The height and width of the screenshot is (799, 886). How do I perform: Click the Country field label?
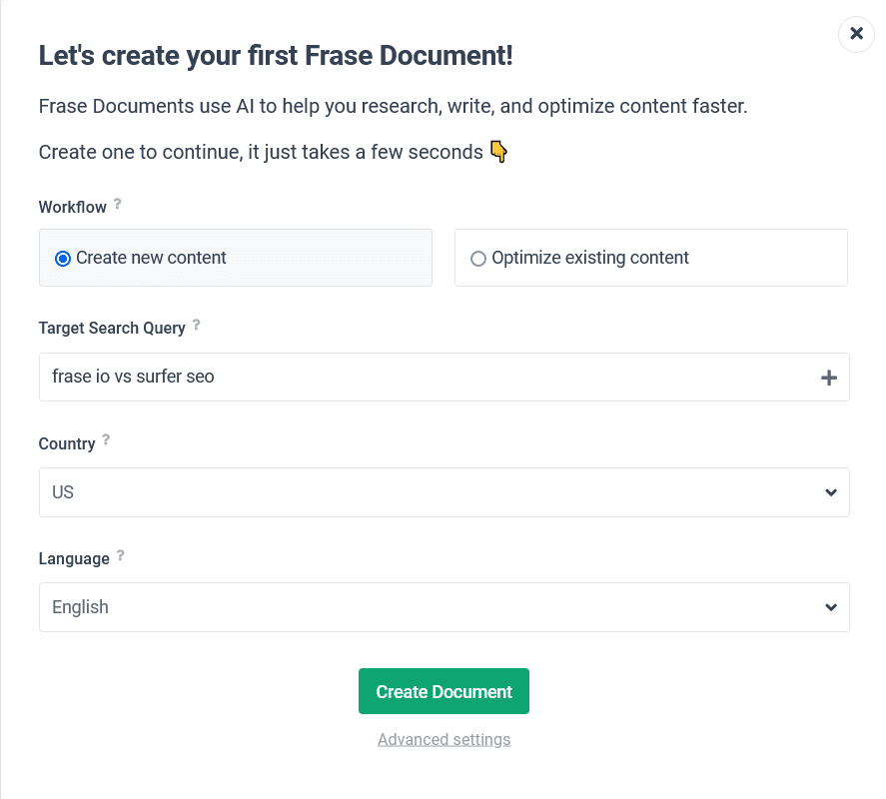click(x=67, y=444)
